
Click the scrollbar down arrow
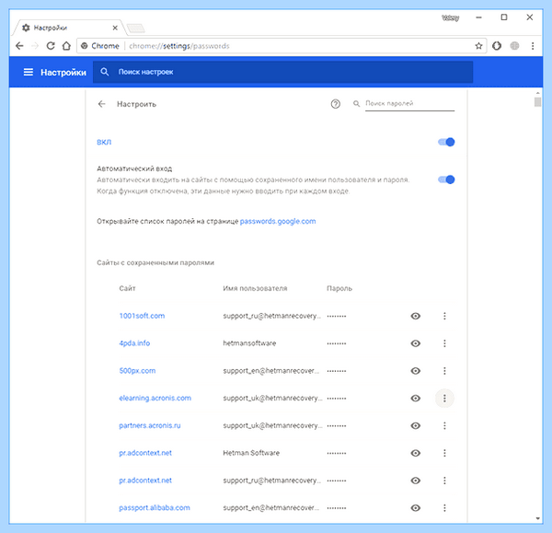point(537,518)
